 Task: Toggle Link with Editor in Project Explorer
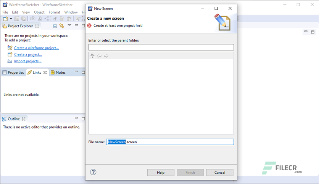pos(62,26)
